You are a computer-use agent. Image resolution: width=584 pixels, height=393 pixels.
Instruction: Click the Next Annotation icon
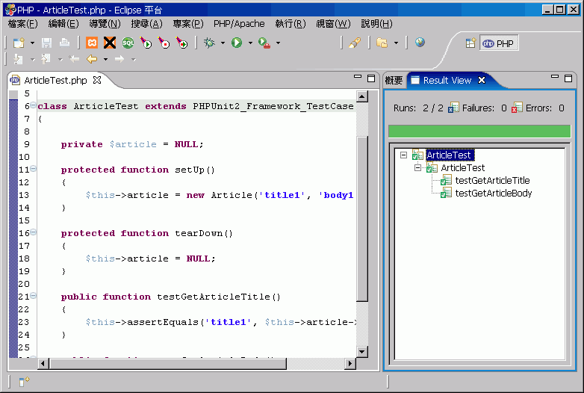click(18, 59)
